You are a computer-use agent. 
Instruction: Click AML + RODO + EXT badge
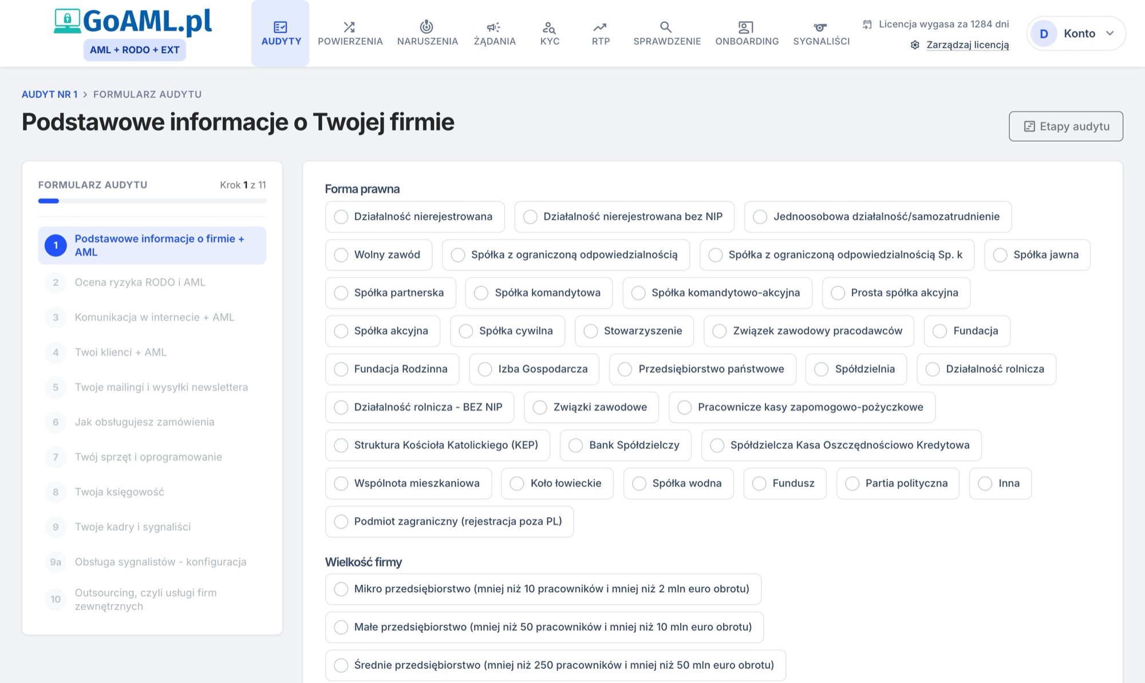point(135,50)
